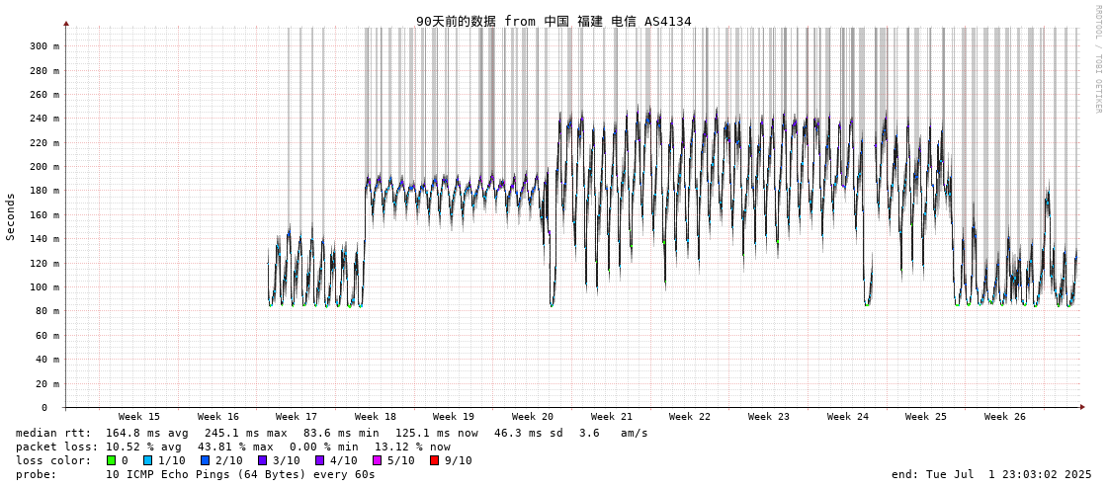The image size is (1108, 488).
Task: Select the 'Week 26' axis label
Action: 1005,417
